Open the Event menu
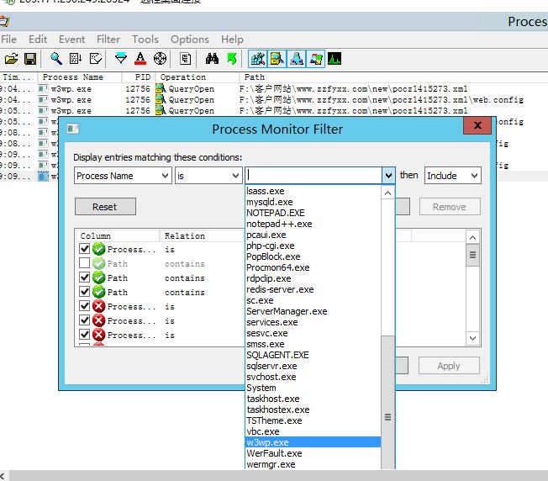The image size is (548, 481). [72, 40]
